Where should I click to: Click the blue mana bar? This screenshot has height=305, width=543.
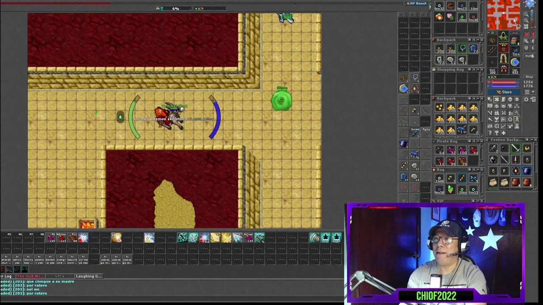pyautogui.click(x=504, y=86)
